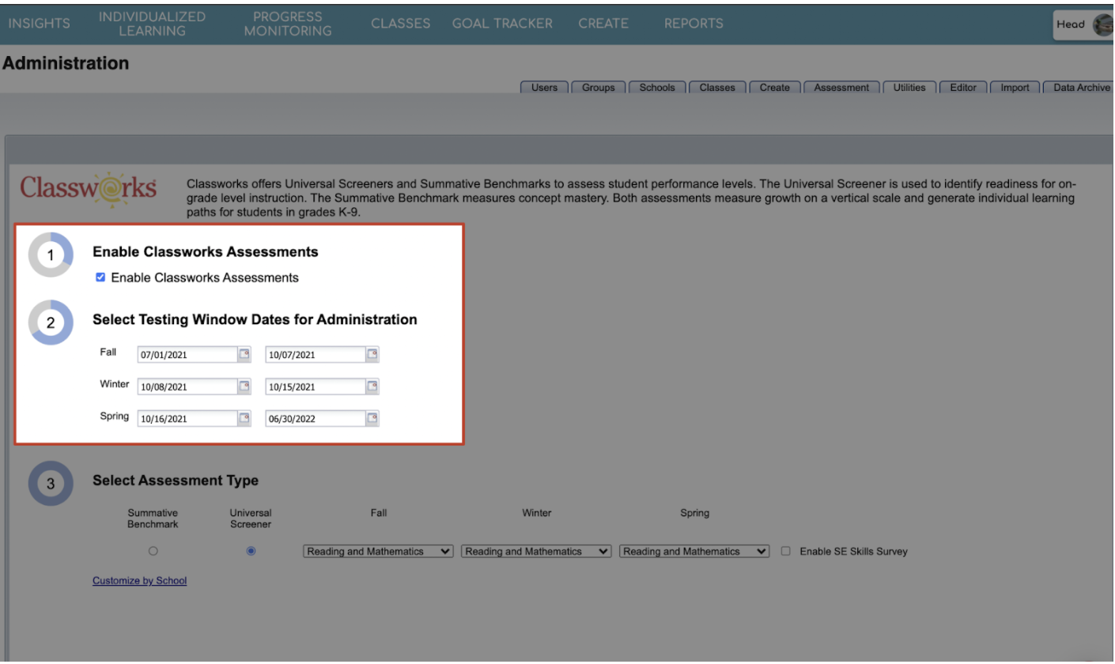Select the Summative Benchmark radio button
The image size is (1115, 664).
(153, 551)
